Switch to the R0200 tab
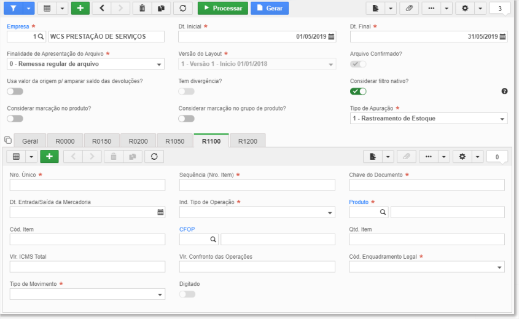The width and height of the screenshot is (519, 319). pyautogui.click(x=138, y=141)
